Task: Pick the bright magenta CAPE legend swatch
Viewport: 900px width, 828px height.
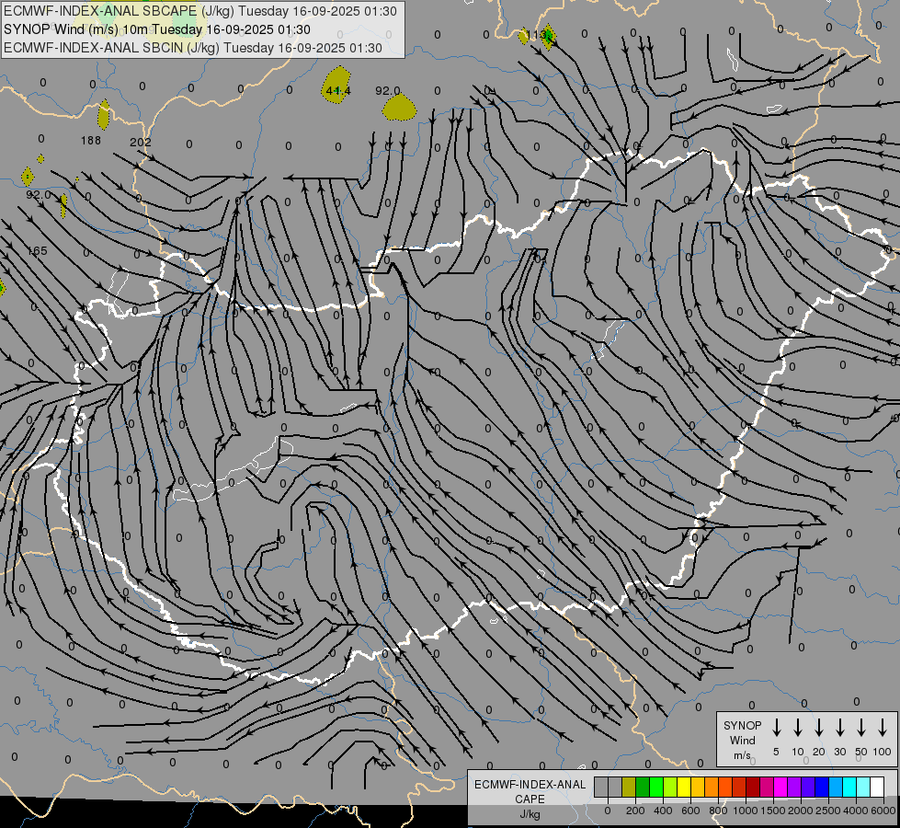Action: pyautogui.click(x=780, y=787)
